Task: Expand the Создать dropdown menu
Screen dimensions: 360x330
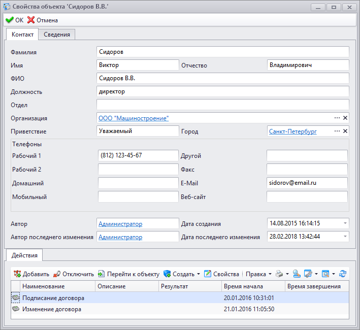Action: (x=199, y=274)
